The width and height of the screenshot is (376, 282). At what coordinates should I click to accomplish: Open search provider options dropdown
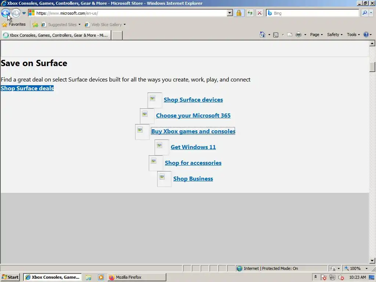pyautogui.click(x=371, y=13)
